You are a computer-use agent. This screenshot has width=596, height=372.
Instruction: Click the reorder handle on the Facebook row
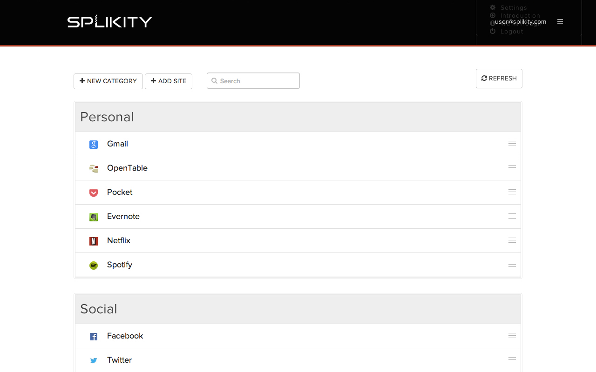tap(512, 336)
